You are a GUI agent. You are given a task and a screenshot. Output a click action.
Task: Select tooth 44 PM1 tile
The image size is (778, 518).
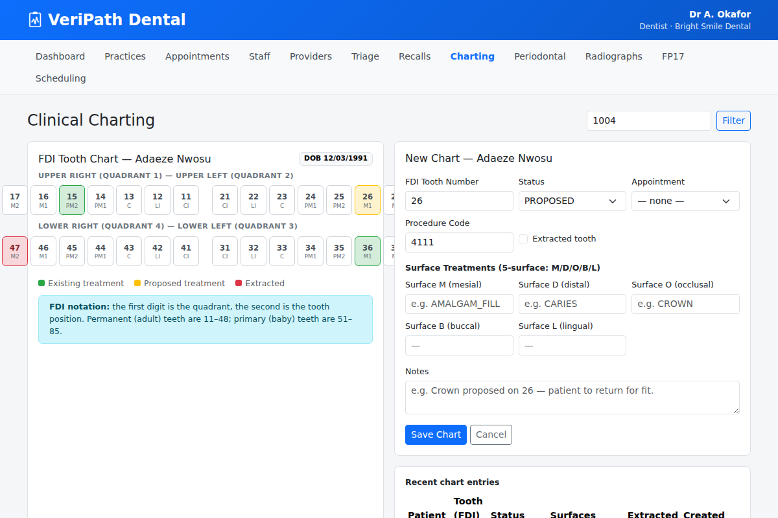coord(100,251)
